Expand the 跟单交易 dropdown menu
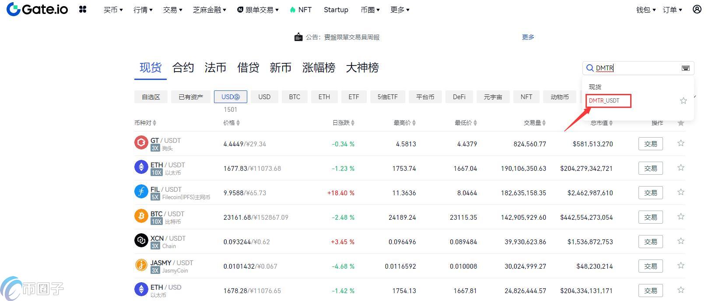 [258, 10]
